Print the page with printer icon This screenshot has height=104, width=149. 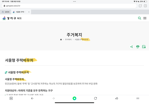(x=138, y=47)
